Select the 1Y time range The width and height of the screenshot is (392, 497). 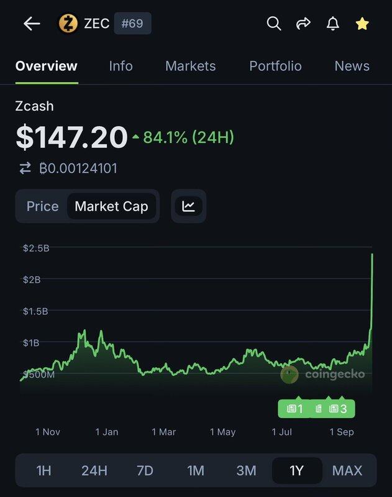click(x=297, y=470)
